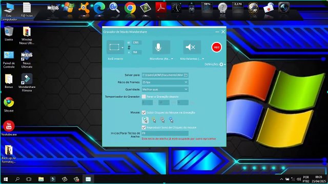Launch Microsoft Edge from the dock
This screenshot has width=328, height=184.
pyautogui.click(x=99, y=8)
